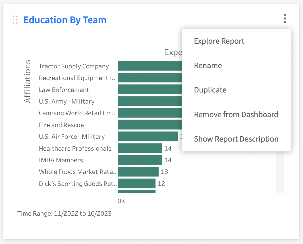Click the Healthcare Professionals label
Screen dimensions: 303x244
click(x=75, y=148)
